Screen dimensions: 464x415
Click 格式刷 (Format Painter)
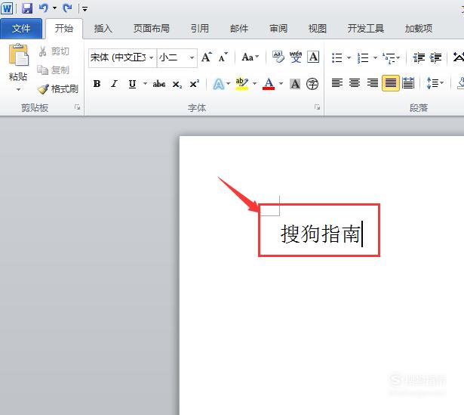point(58,88)
